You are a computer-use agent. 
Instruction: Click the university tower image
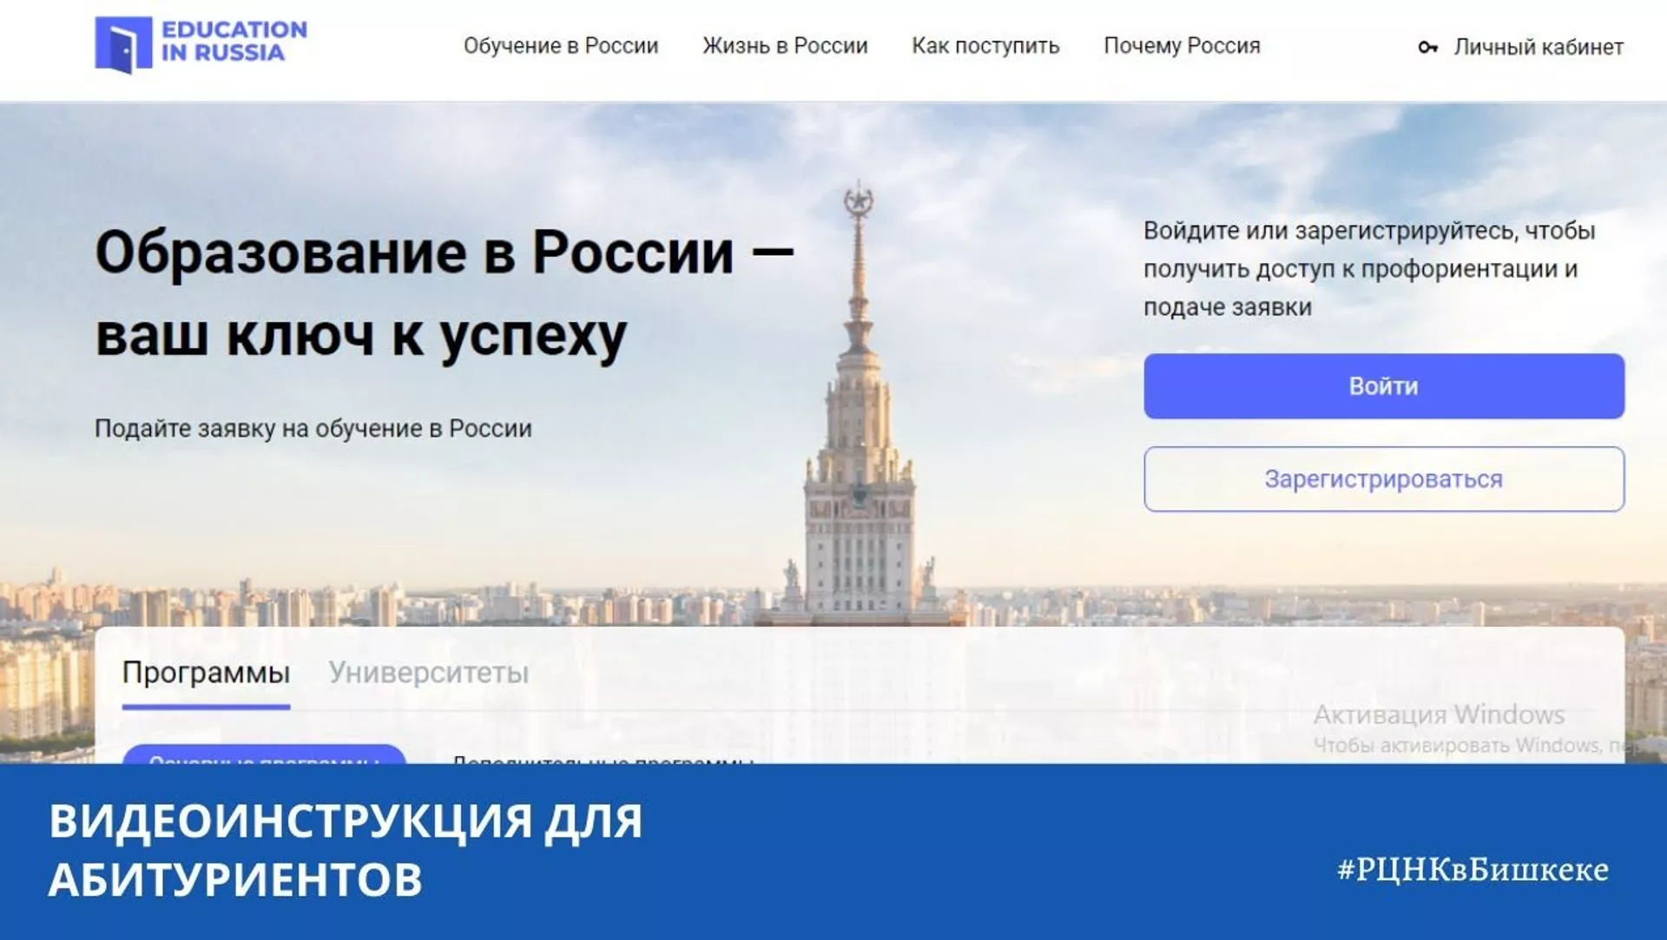(x=859, y=404)
